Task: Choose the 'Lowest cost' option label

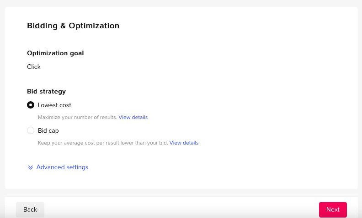Action: [54, 105]
